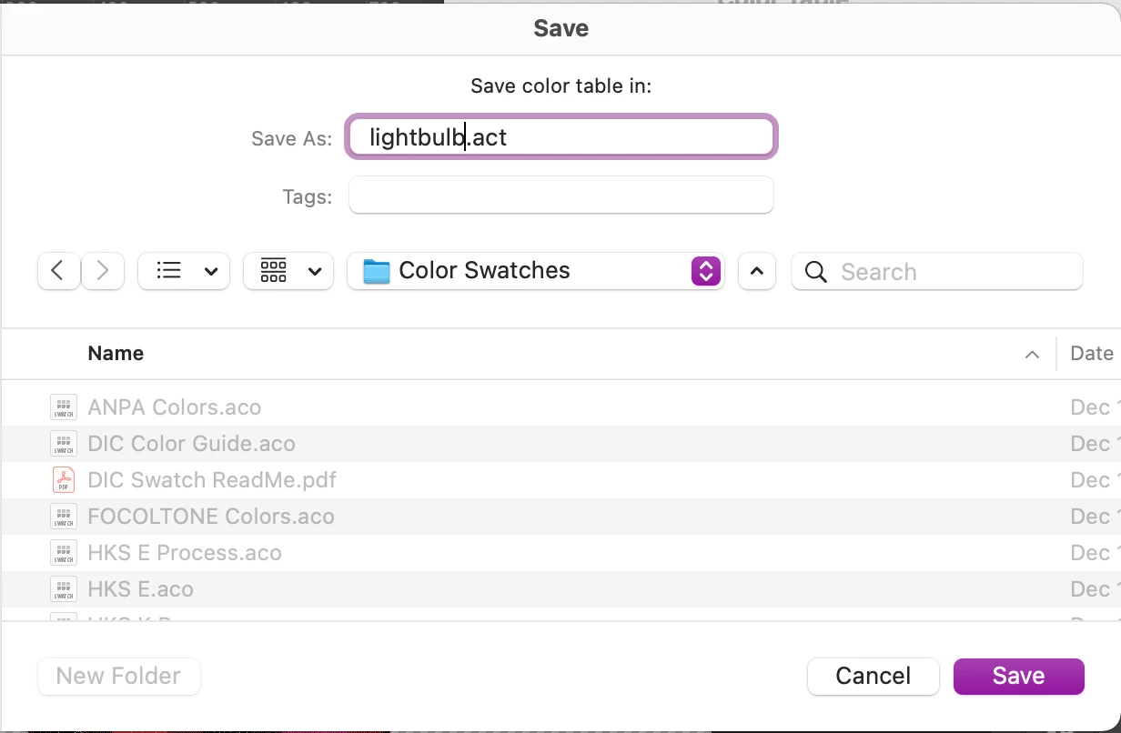Click the HKS E Process.aco file icon
The height and width of the screenshot is (733, 1121).
coord(64,553)
